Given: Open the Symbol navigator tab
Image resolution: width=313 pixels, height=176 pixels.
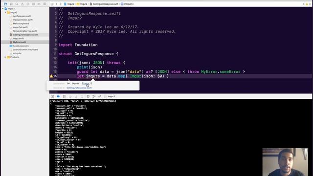Looking at the screenshot, I should [11, 4].
